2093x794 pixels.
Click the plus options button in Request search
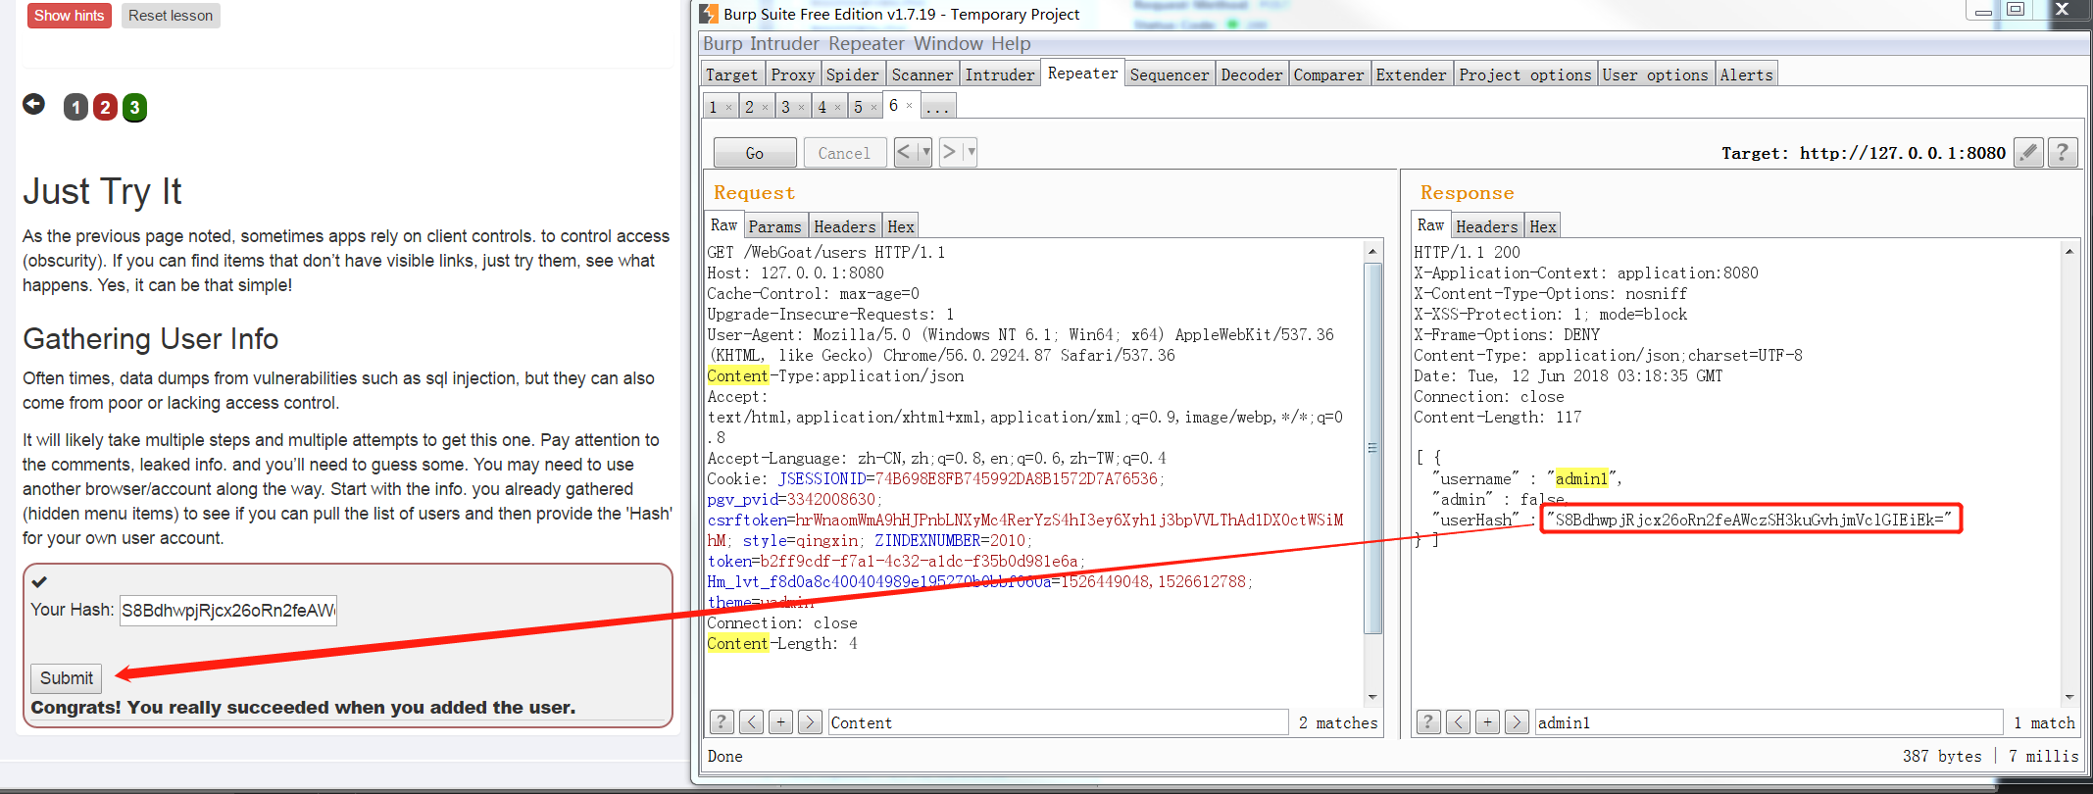pyautogui.click(x=781, y=722)
